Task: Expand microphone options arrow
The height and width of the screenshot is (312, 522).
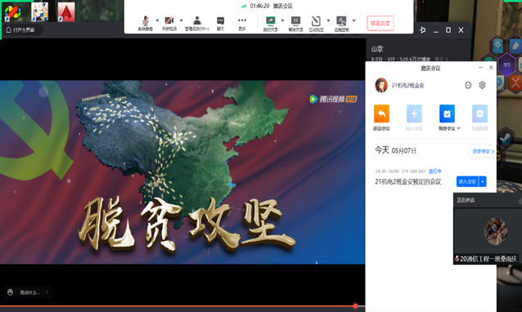Action: tap(157, 20)
